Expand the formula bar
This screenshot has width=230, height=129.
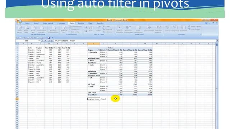click(217, 41)
